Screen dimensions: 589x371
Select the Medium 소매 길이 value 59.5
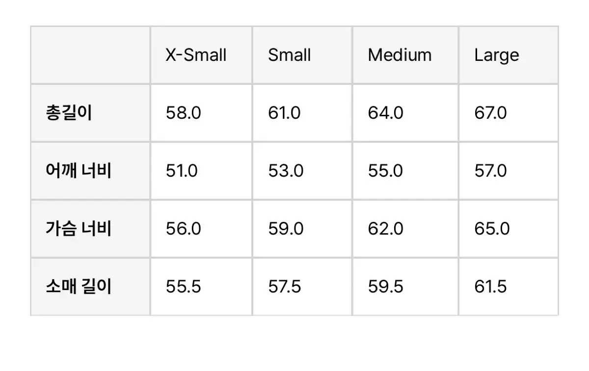click(x=385, y=287)
